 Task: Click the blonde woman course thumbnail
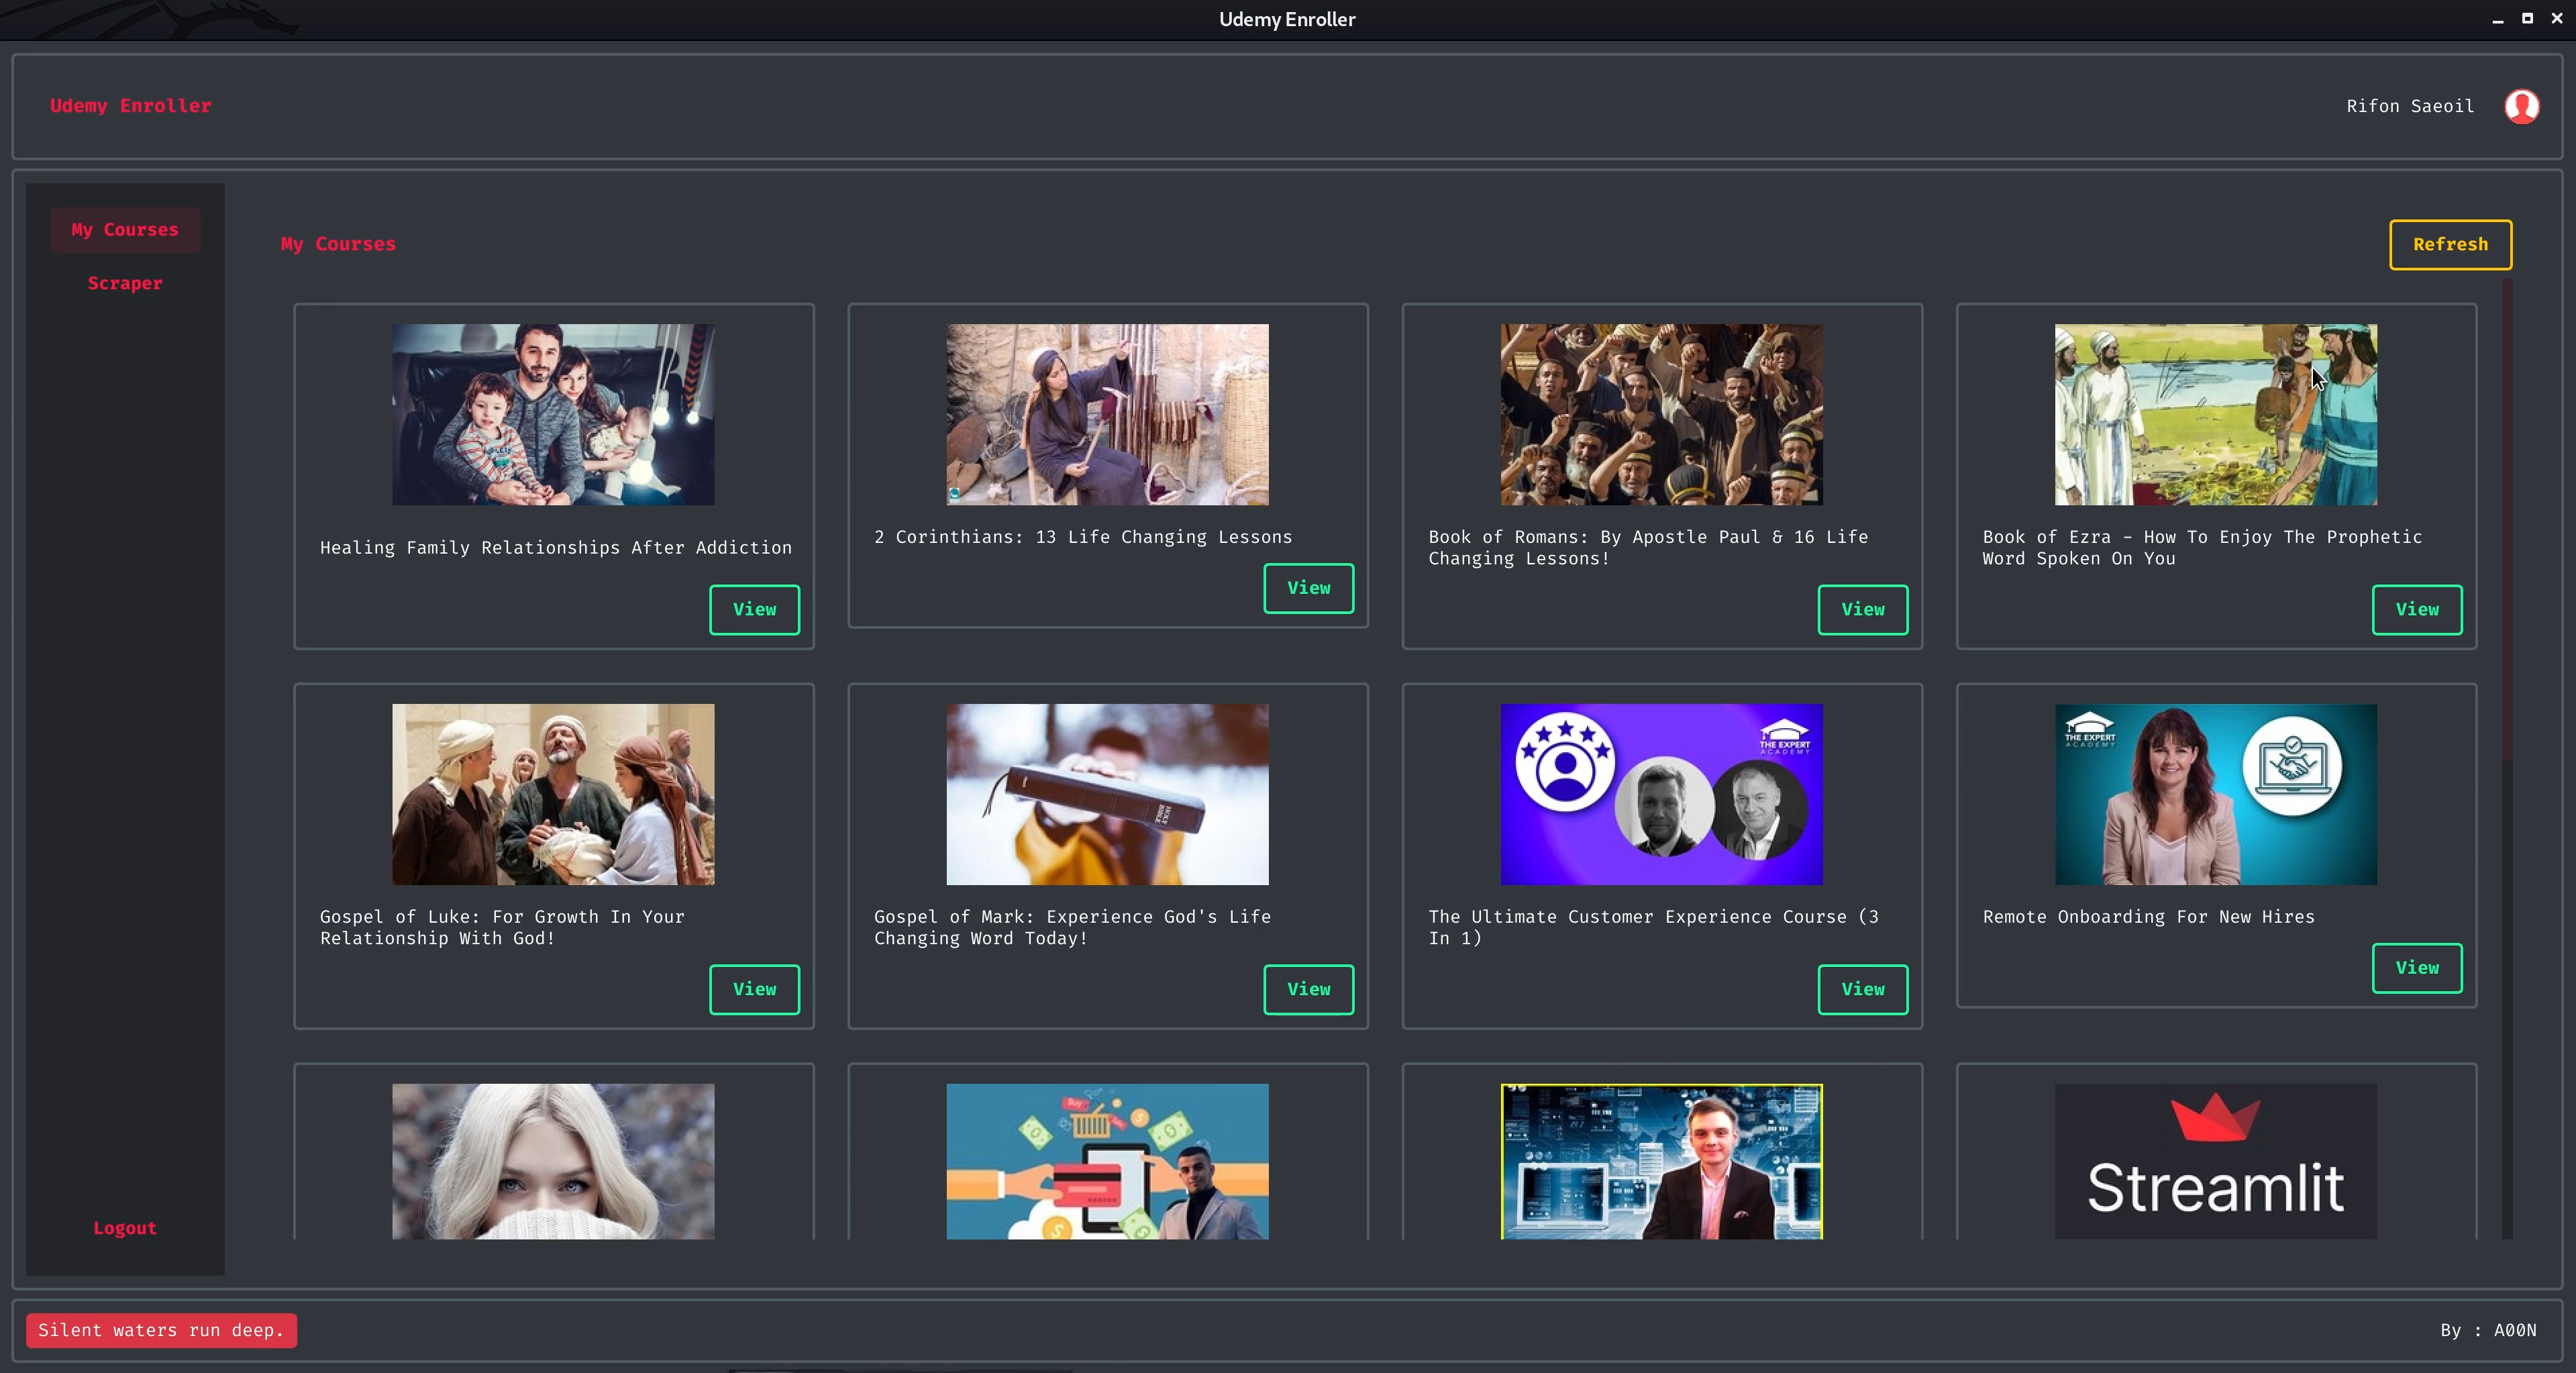553,1161
